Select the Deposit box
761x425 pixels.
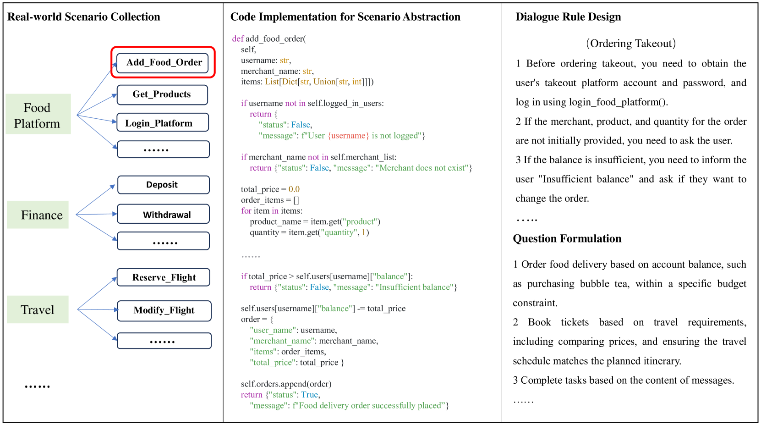pos(163,185)
